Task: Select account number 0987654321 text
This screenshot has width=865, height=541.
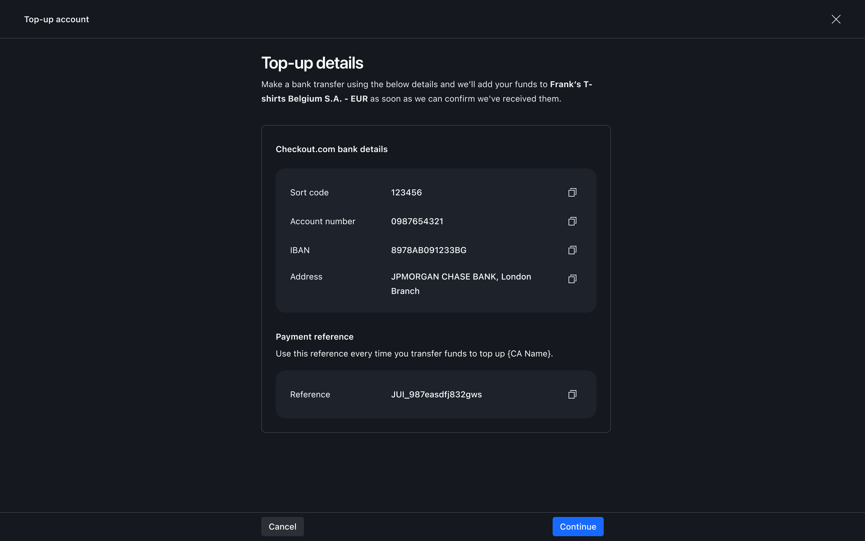Action: tap(417, 221)
